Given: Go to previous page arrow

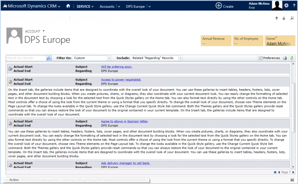Looking at the screenshot, I should tap(279, 172).
